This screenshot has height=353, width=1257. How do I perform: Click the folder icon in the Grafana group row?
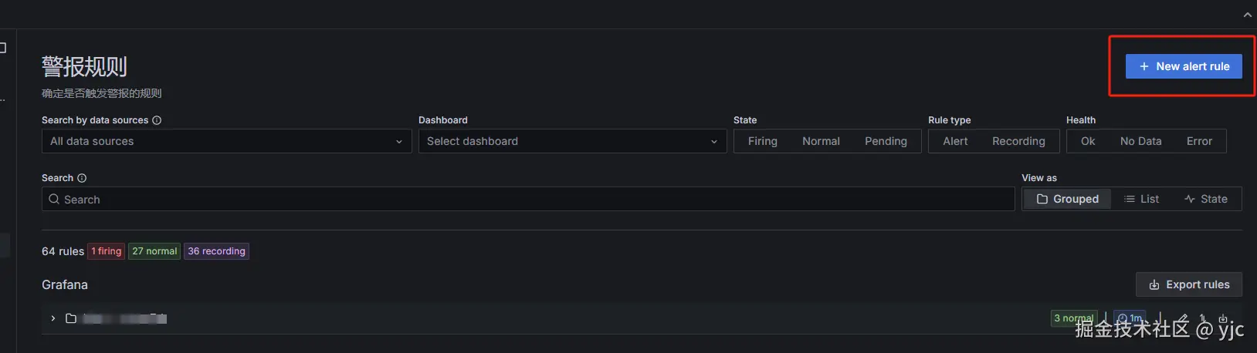click(x=71, y=318)
